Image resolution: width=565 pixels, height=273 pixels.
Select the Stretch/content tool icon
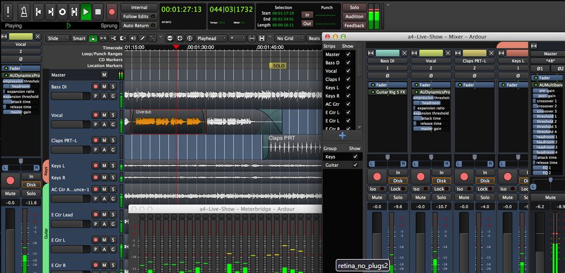click(123, 38)
